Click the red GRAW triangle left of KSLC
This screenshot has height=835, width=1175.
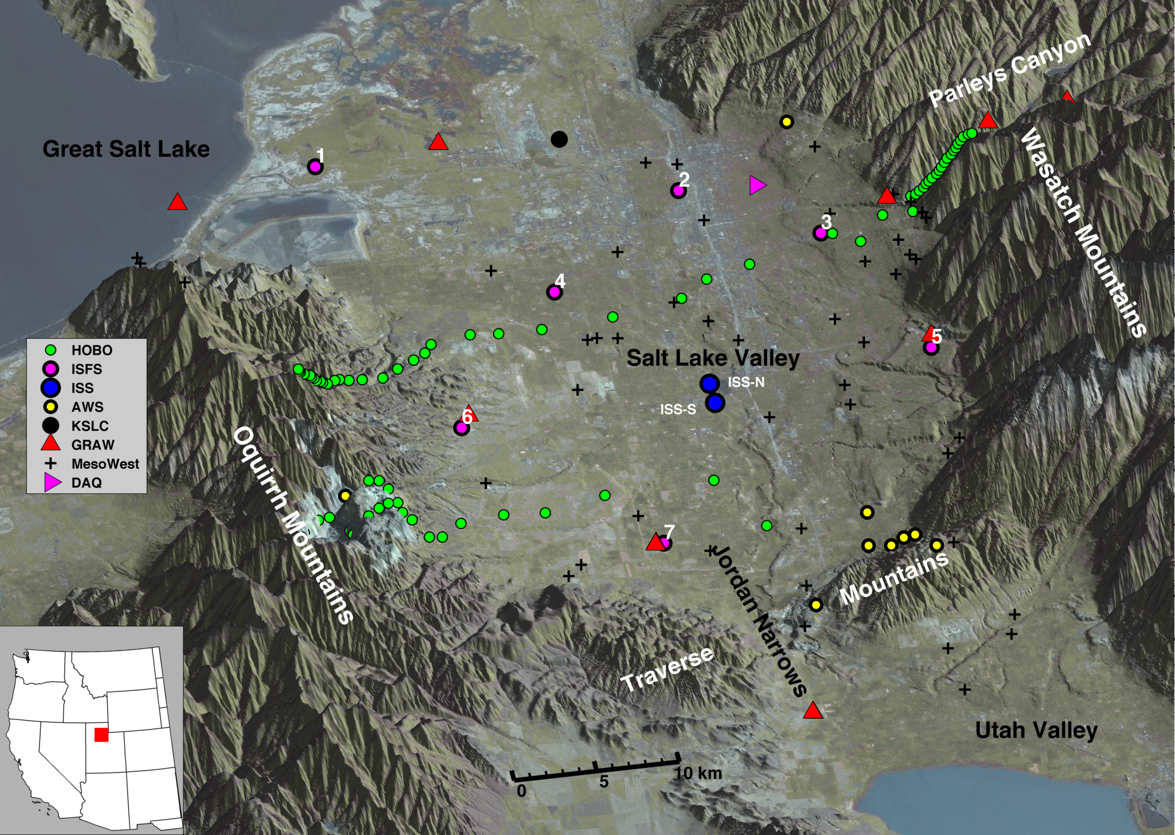438,142
